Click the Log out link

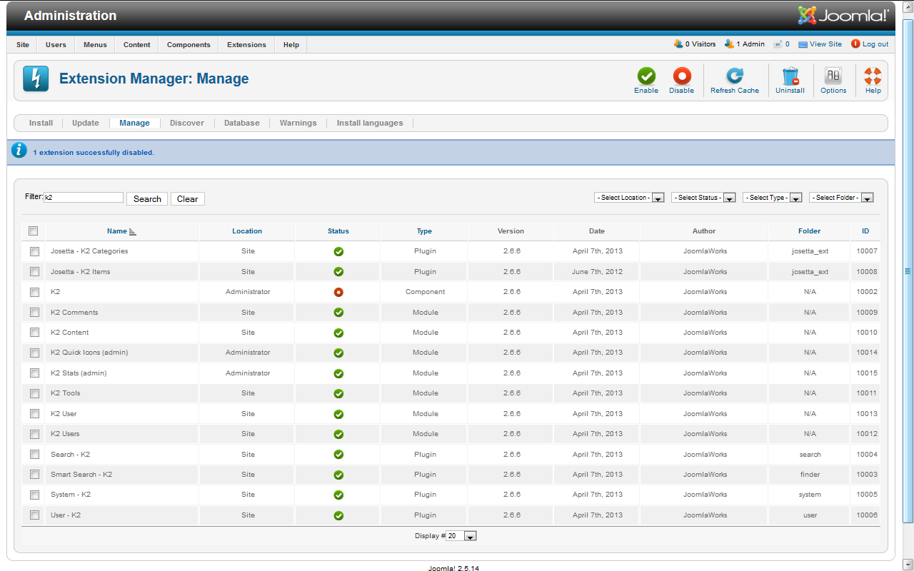pyautogui.click(x=875, y=44)
